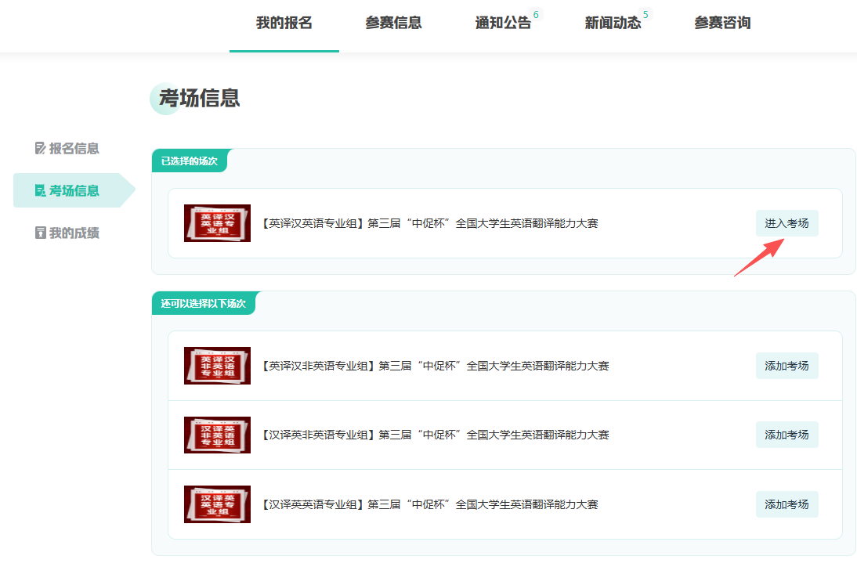This screenshot has width=857, height=567.
Task: Select 报名信息 in the left sidebar
Action: (74, 148)
